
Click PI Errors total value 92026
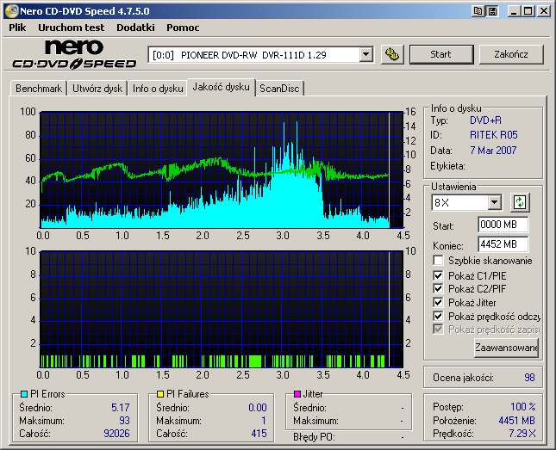tap(116, 434)
